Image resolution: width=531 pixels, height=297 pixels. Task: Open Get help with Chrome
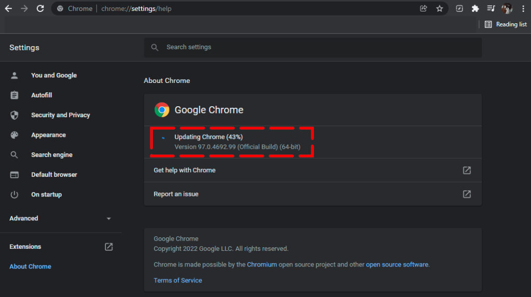click(313, 171)
